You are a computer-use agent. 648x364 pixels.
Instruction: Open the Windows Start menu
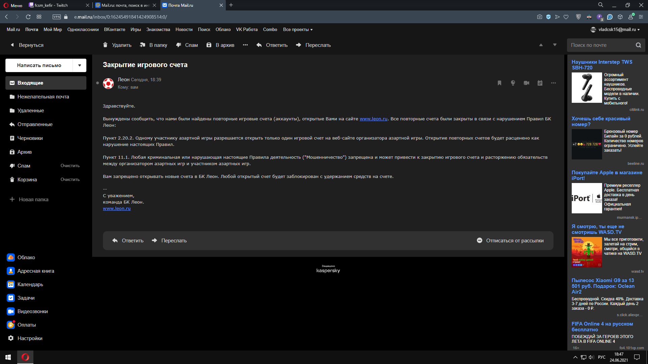pos(8,357)
